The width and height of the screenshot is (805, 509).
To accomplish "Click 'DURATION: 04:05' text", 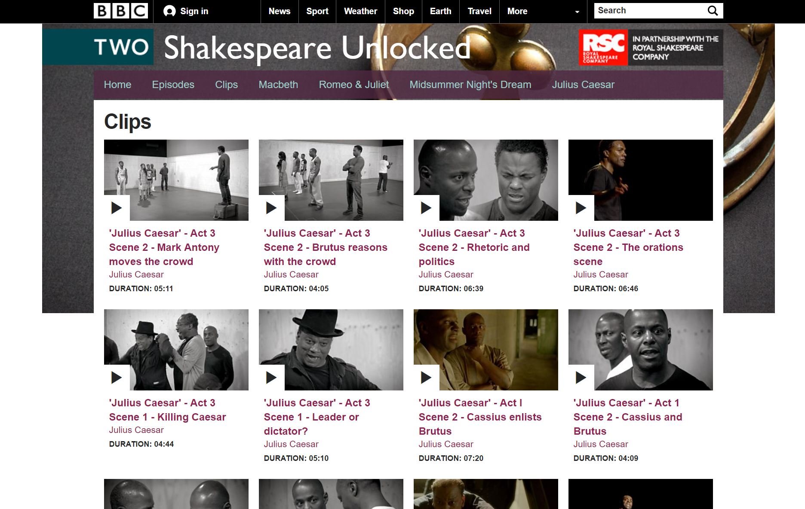I will (296, 289).
